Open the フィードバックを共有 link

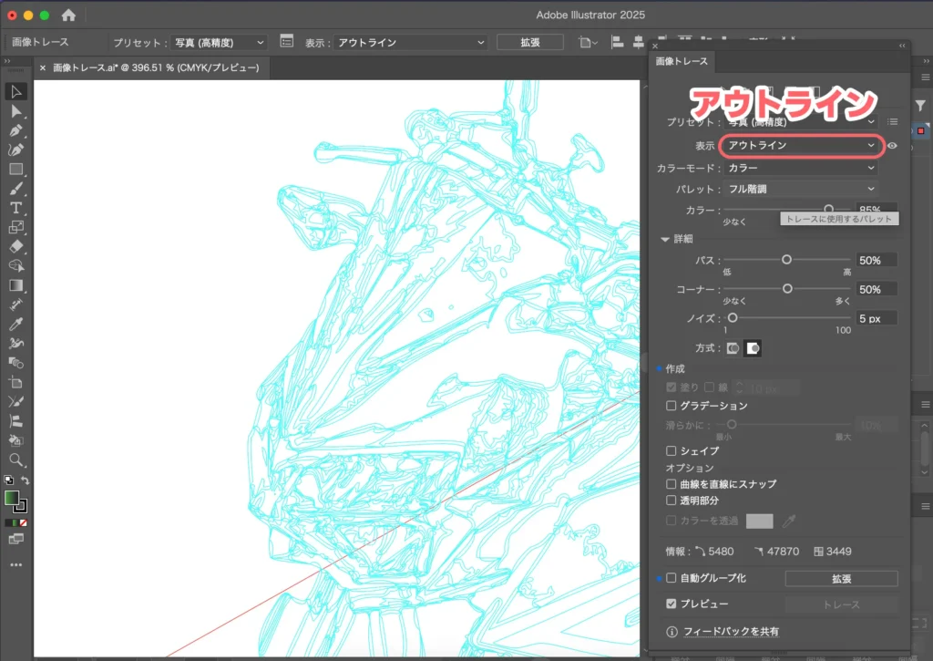tap(731, 632)
